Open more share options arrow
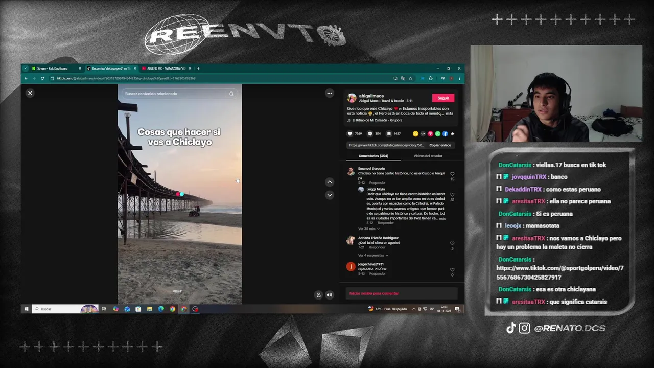The image size is (654, 368). 452,134
